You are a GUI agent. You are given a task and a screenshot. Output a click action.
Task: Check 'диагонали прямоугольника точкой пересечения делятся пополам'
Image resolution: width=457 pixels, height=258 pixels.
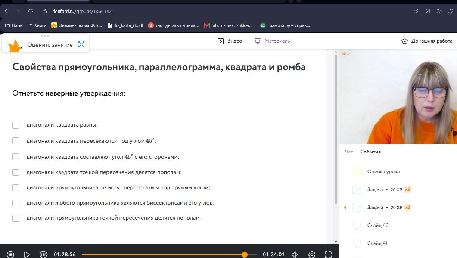point(16,218)
